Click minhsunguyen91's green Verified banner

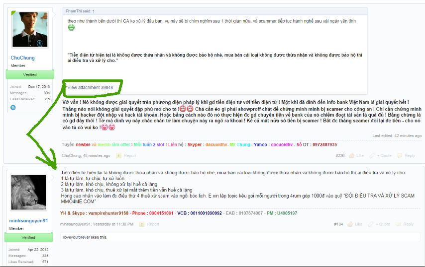28,237
